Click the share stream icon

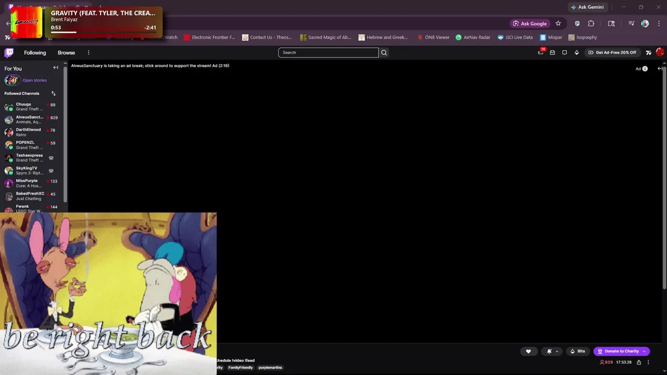click(x=639, y=362)
